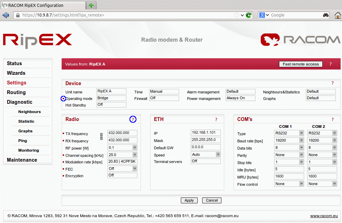Viewport: 342px width, 223px height.
Task: Click the binoculars search icon
Action: pos(326,15)
